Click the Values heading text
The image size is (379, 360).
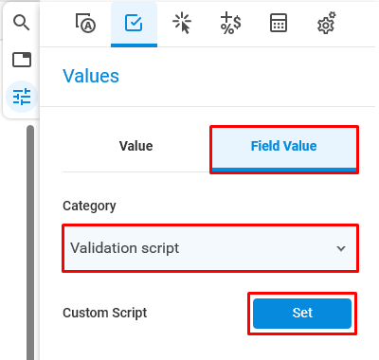click(91, 76)
